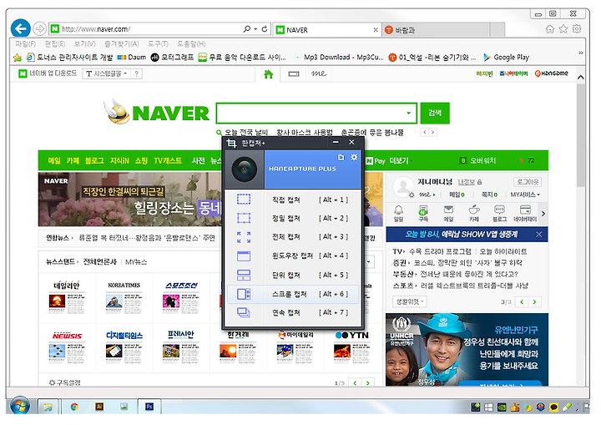The image size is (601, 425).
Task: Open the YTN news thumbnail
Action: coord(351,347)
